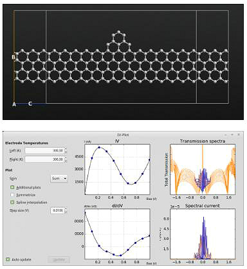
Task: Toggle the Additional plots checkbox
Action: [x=12, y=187]
